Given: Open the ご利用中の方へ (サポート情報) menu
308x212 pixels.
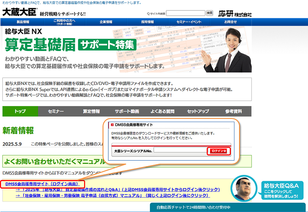Looking at the screenshot, I should pos(64,22).
